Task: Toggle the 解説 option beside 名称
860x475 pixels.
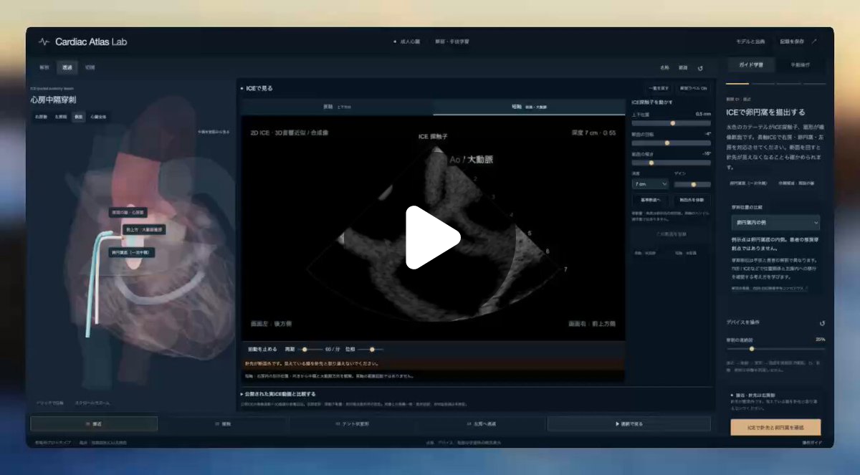Action: click(x=683, y=68)
